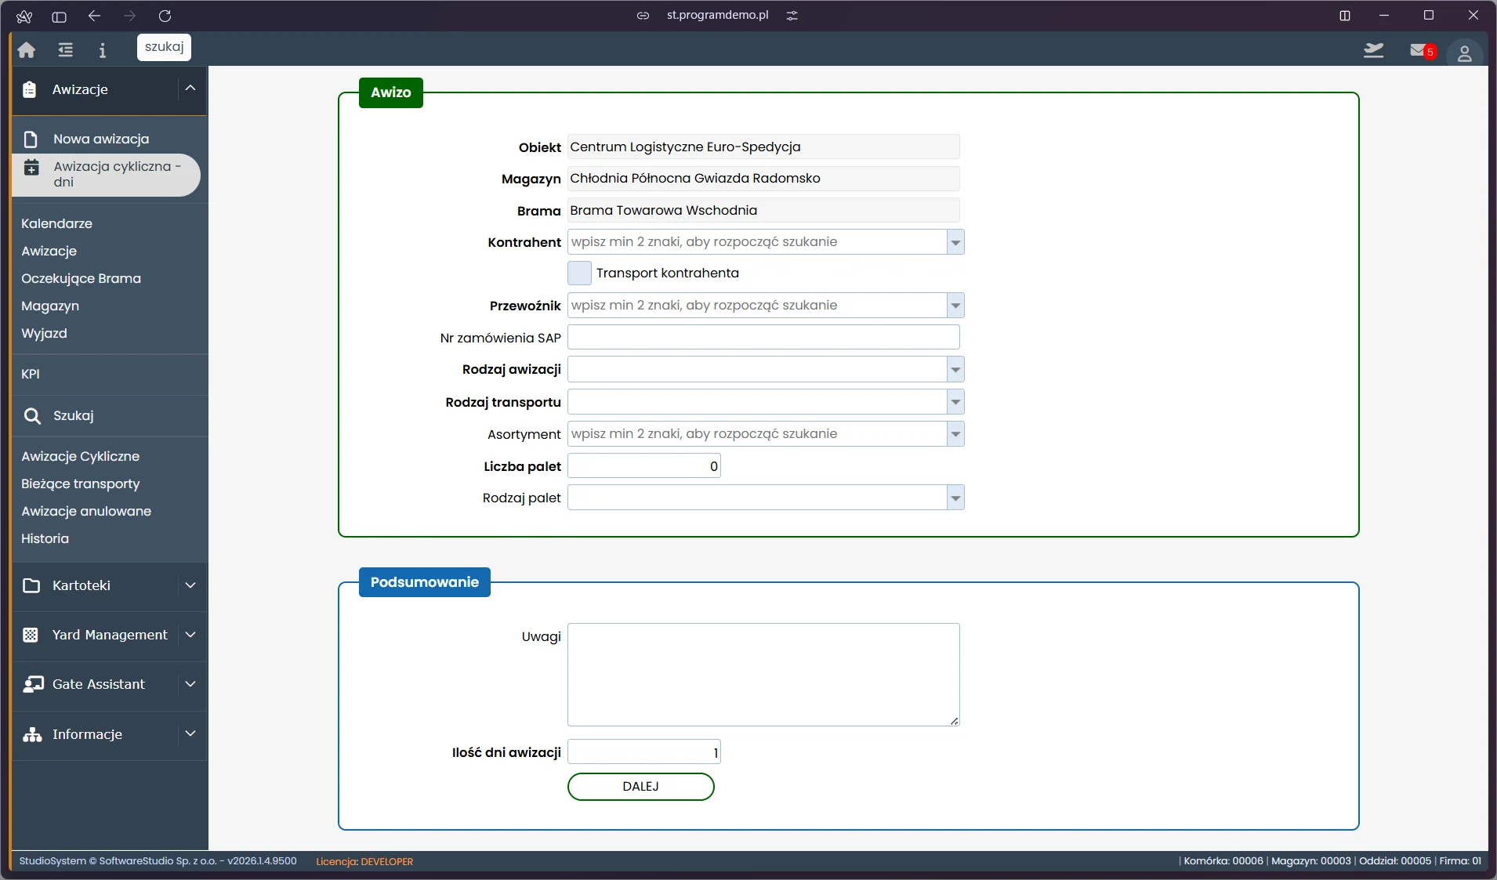Go back with browser arrow
Screen dimensions: 1497x880
coord(95,16)
